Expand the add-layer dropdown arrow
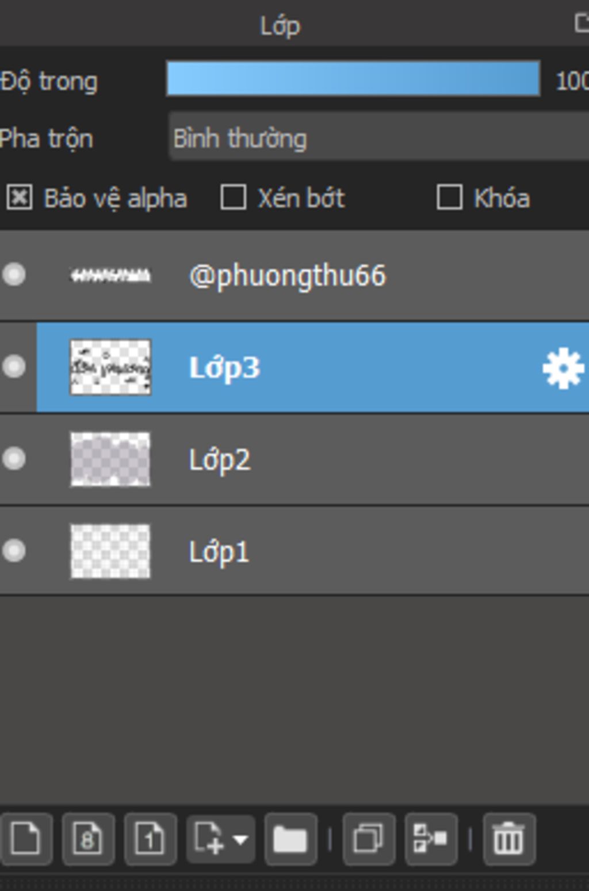This screenshot has height=891, width=589. coord(241,840)
